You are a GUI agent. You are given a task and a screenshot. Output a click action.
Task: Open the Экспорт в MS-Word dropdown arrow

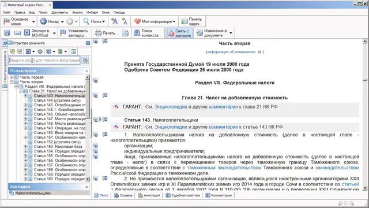click(54, 33)
